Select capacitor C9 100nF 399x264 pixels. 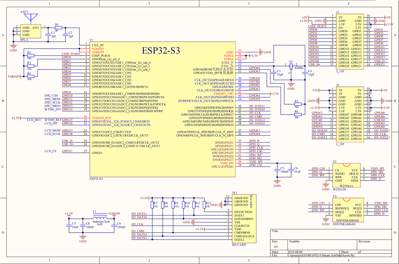click(114, 225)
